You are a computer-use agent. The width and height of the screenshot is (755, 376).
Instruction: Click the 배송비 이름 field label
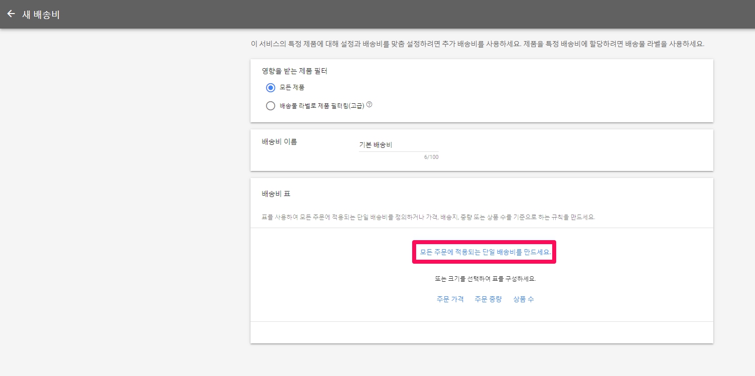279,142
